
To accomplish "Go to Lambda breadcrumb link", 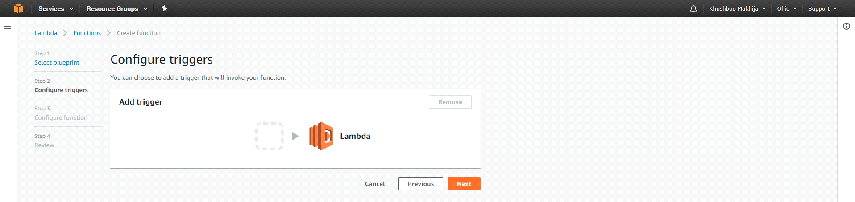I will (46, 33).
